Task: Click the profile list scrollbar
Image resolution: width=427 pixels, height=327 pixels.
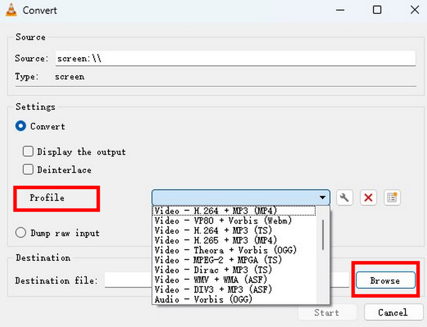Action: (x=323, y=235)
